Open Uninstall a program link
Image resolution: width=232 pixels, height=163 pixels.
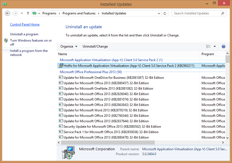24,34
